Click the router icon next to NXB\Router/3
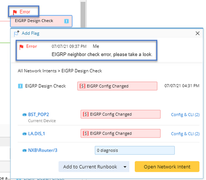This screenshot has height=180, width=206. point(25,151)
